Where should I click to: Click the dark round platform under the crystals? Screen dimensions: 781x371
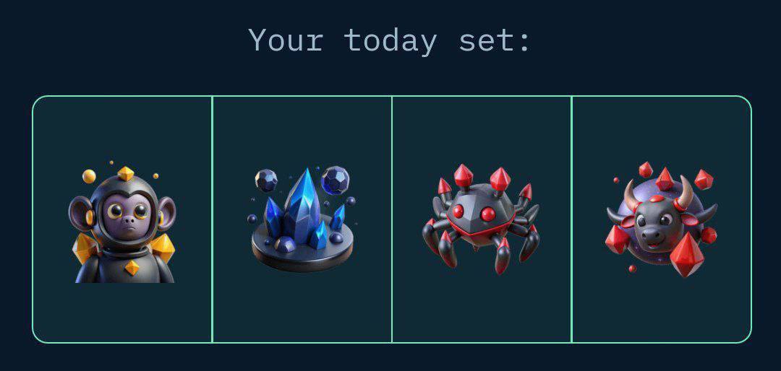(302, 249)
